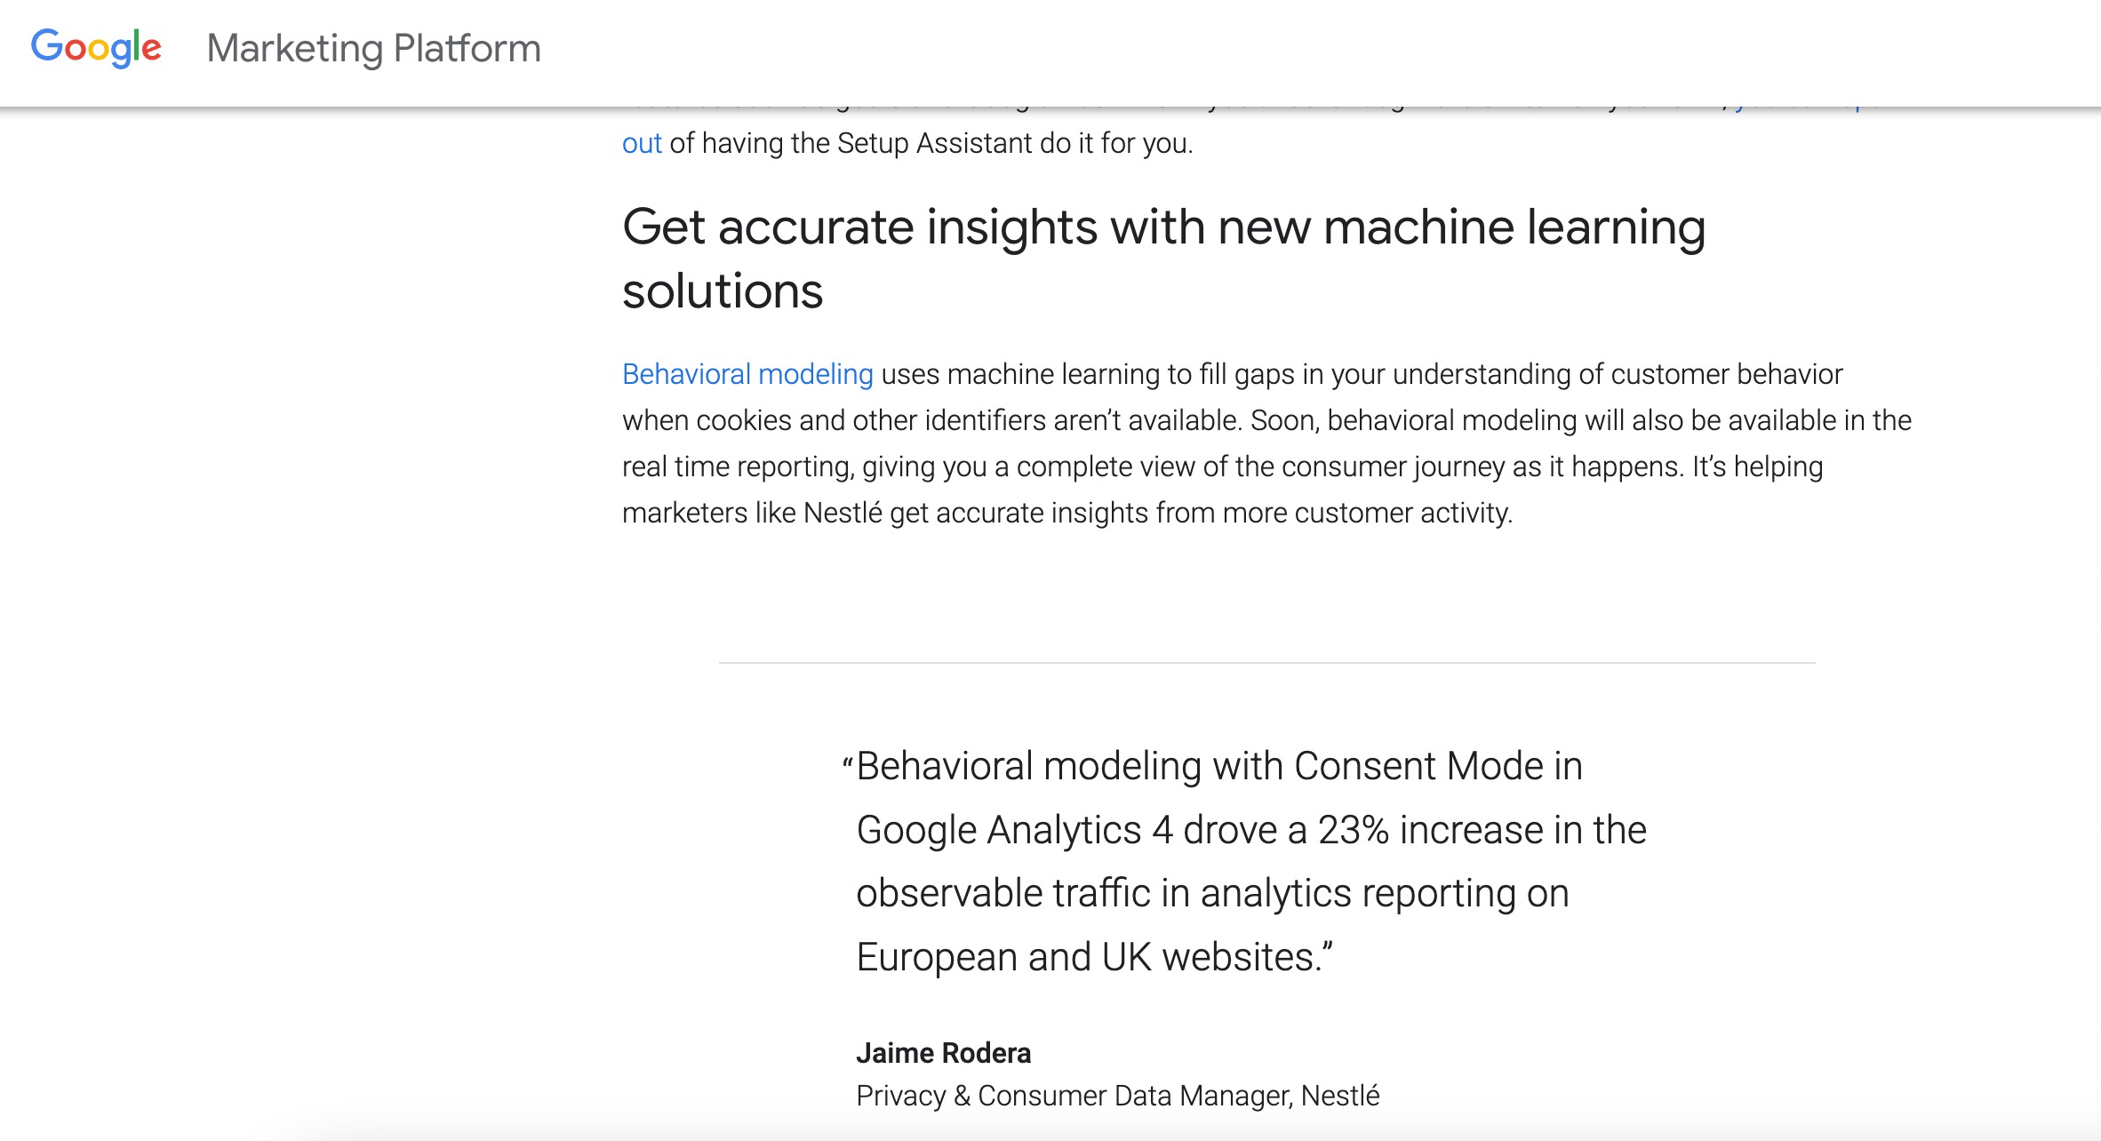Open the "Behavioral modeling" hyperlink
The height and width of the screenshot is (1141, 2101).
point(747,374)
